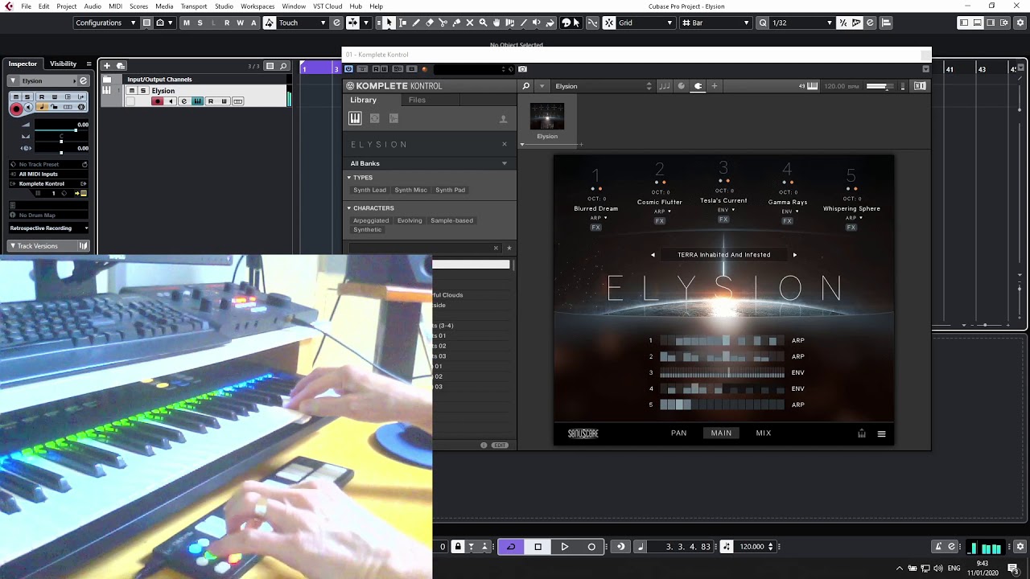Toggle global Mute state button M
The image size is (1030, 579).
click(x=187, y=23)
